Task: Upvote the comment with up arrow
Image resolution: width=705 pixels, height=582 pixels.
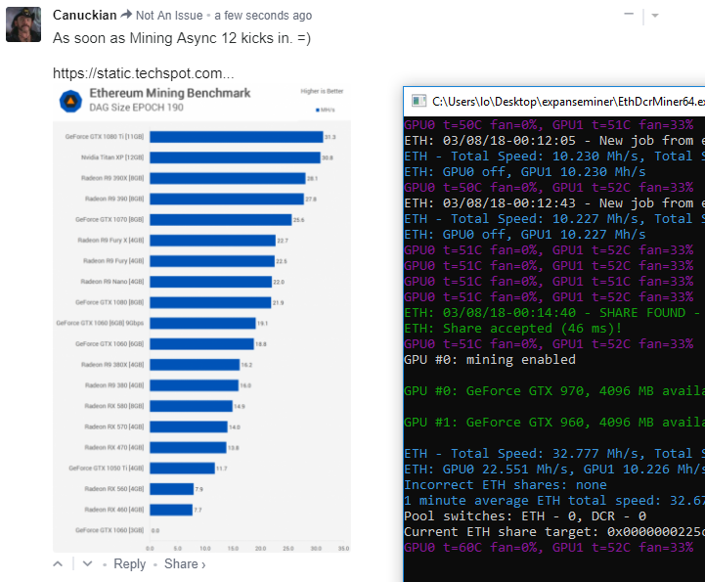Action: click(x=58, y=563)
